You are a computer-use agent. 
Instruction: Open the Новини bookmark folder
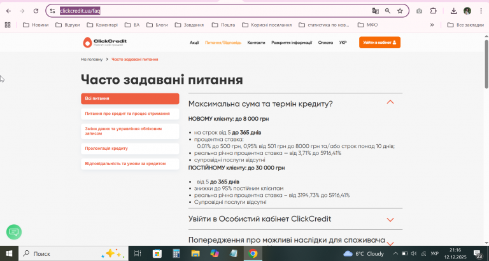36,25
